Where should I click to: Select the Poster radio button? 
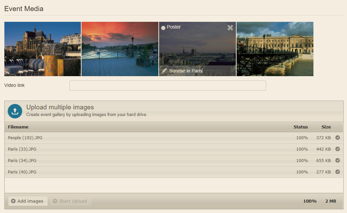(x=163, y=28)
